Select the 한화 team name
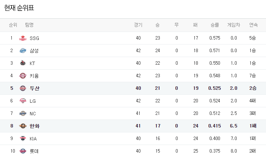Viewport: 266px width, 164px height. point(35,126)
